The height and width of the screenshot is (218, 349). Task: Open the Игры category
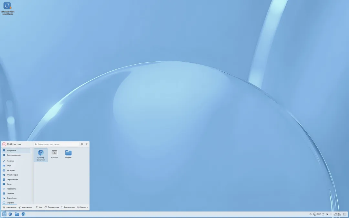[x=16, y=165]
